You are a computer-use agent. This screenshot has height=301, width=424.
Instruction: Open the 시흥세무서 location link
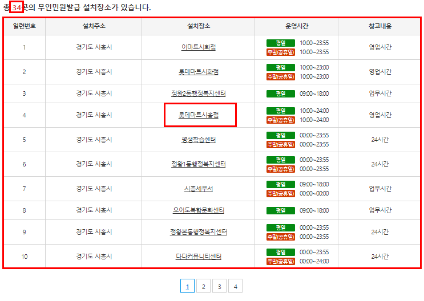[x=199, y=189]
